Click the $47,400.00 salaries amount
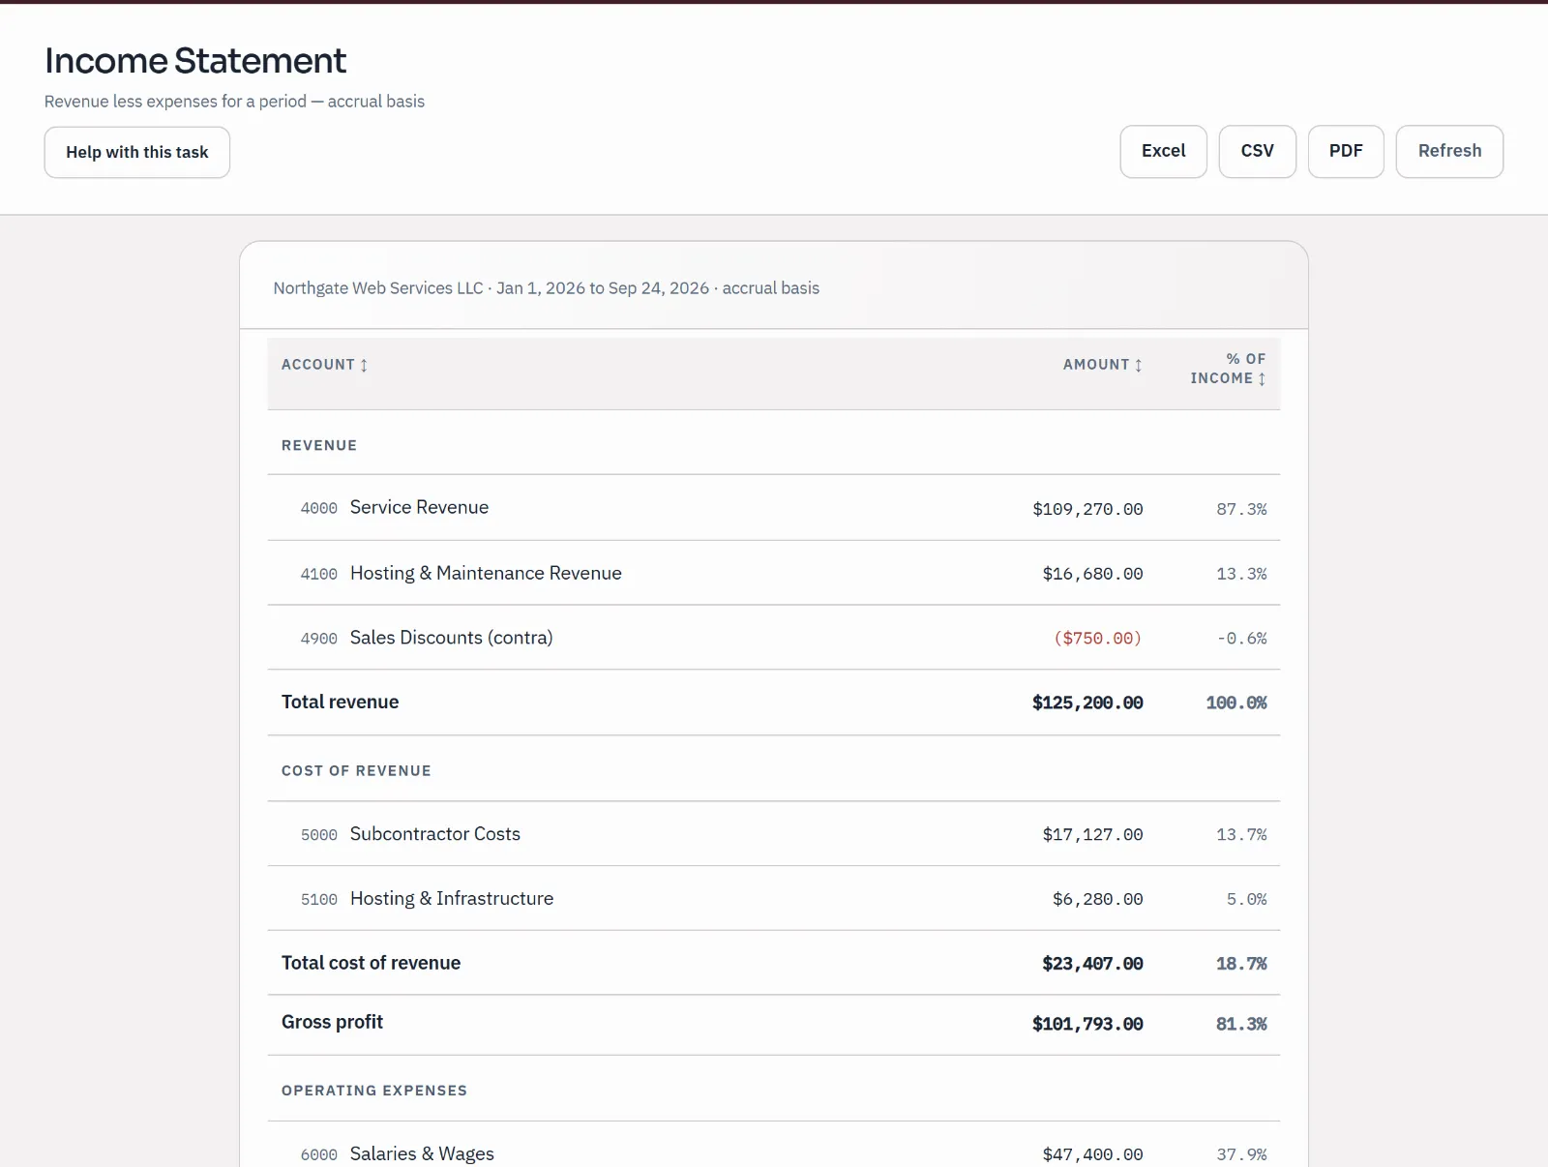The height and width of the screenshot is (1167, 1548). pos(1092,1154)
